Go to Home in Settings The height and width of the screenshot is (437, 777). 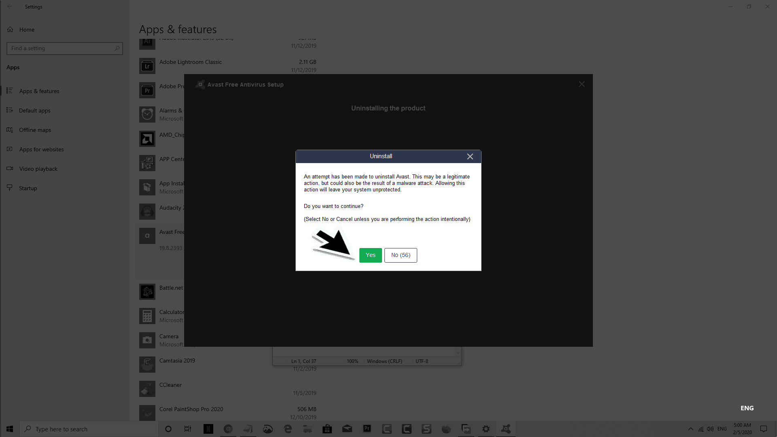coord(27,30)
